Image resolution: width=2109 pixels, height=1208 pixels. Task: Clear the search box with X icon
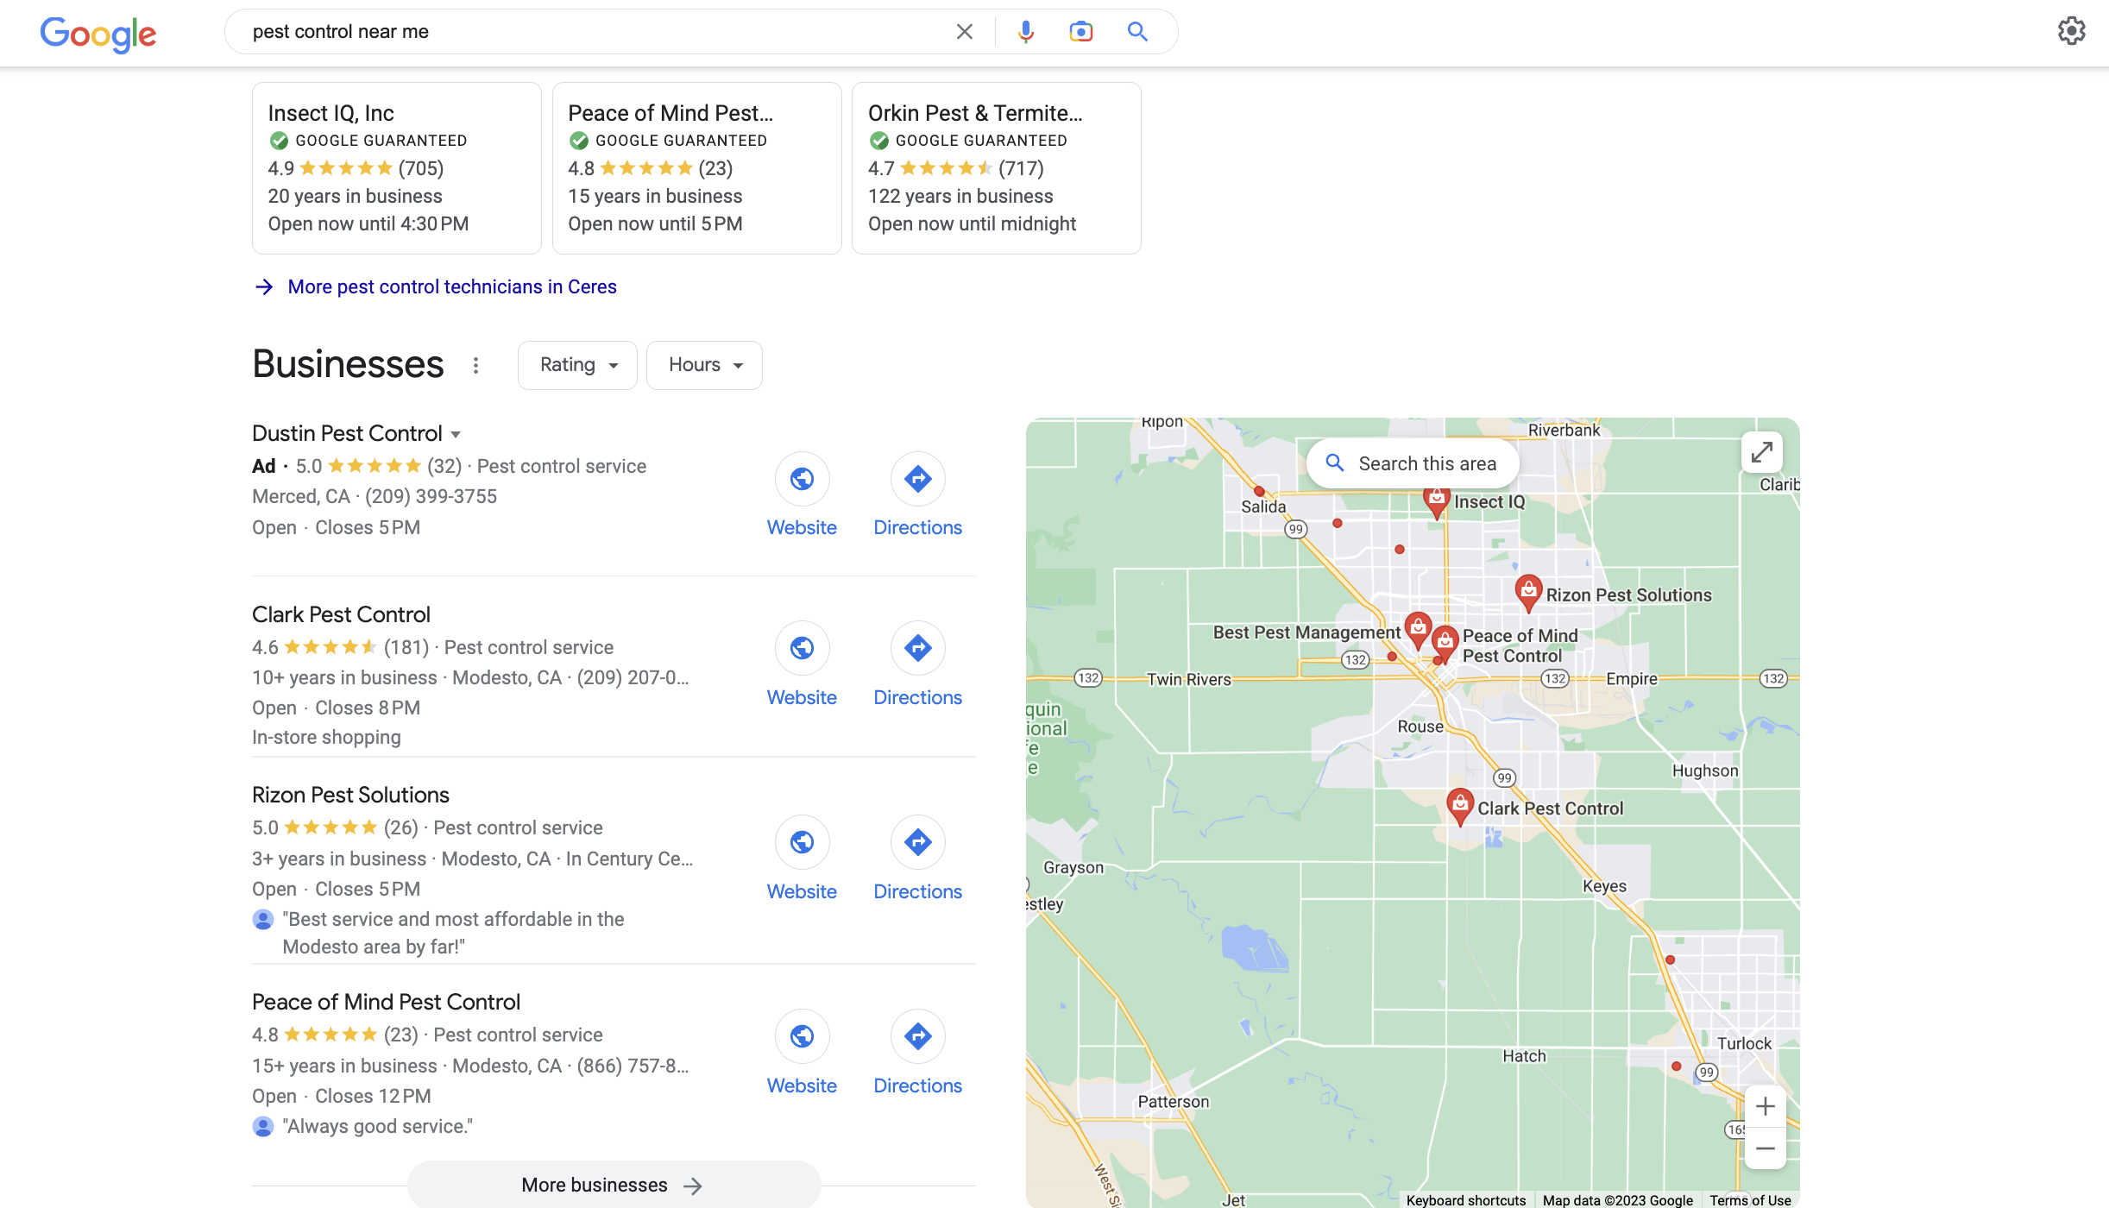pyautogui.click(x=964, y=32)
